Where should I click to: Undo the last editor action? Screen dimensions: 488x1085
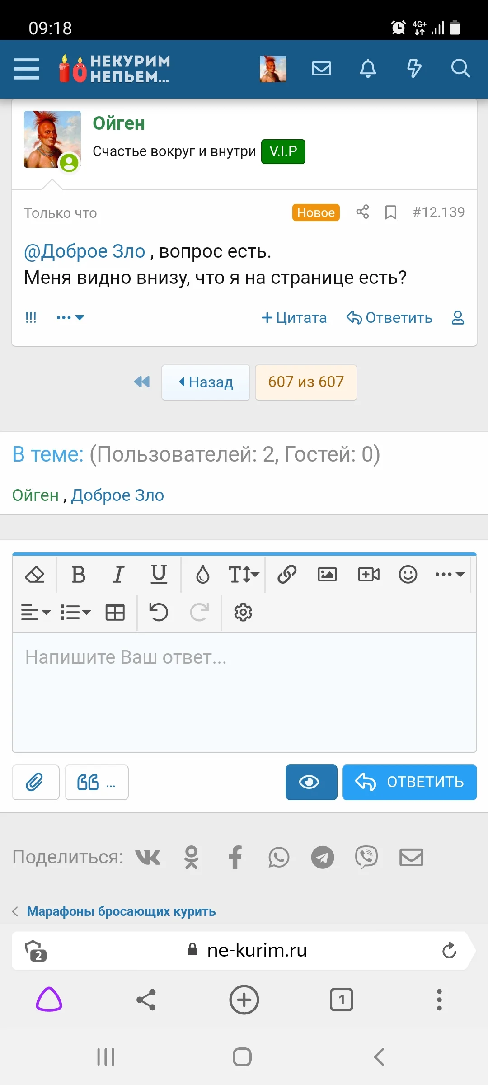pyautogui.click(x=157, y=613)
